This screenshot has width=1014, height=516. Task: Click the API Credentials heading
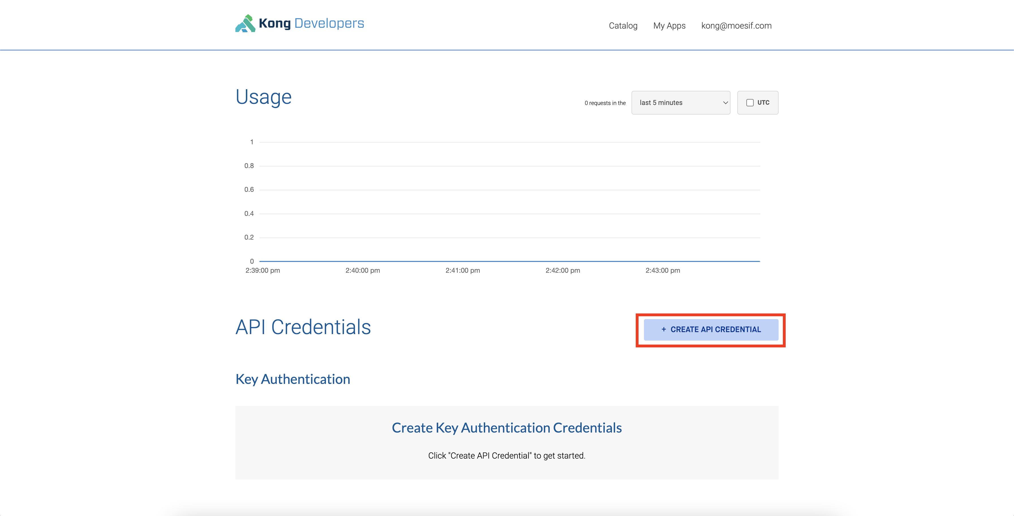click(x=303, y=327)
